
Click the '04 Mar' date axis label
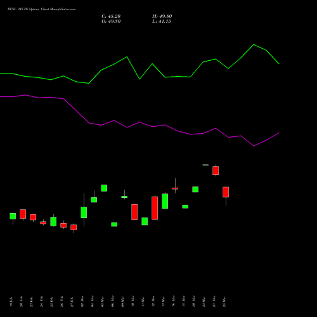93,301
